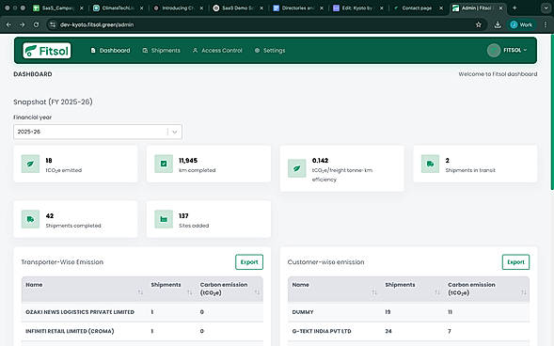Screen dimensions: 554x346
Task: Close the ClimateTech tab
Action: 141,8
